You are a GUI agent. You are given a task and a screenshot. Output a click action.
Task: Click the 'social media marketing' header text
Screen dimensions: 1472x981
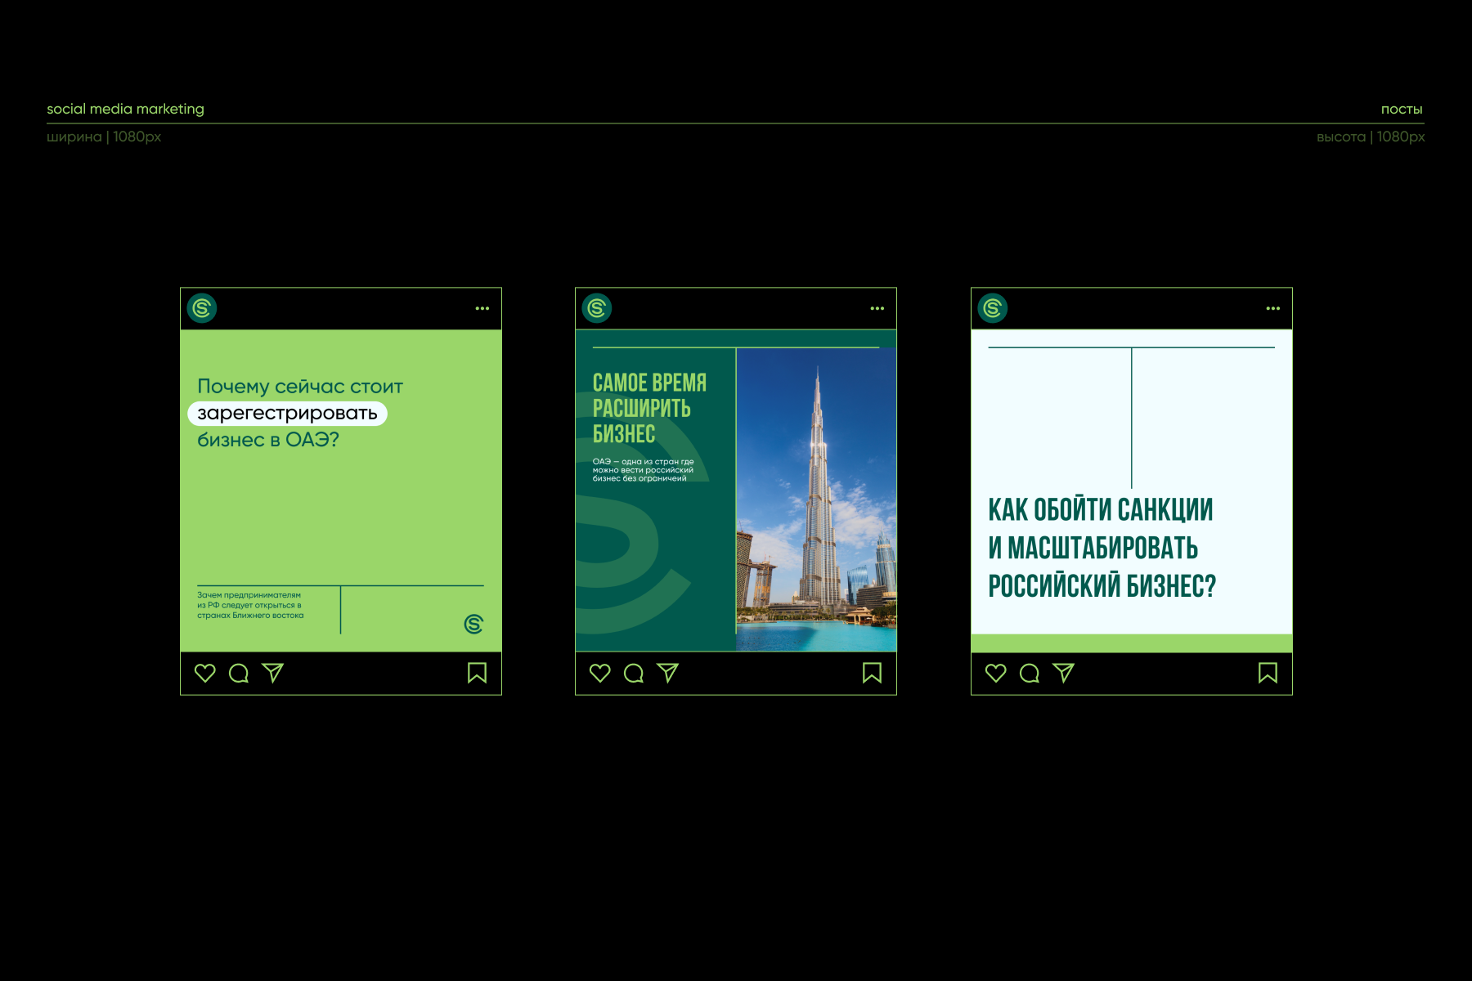pos(125,109)
